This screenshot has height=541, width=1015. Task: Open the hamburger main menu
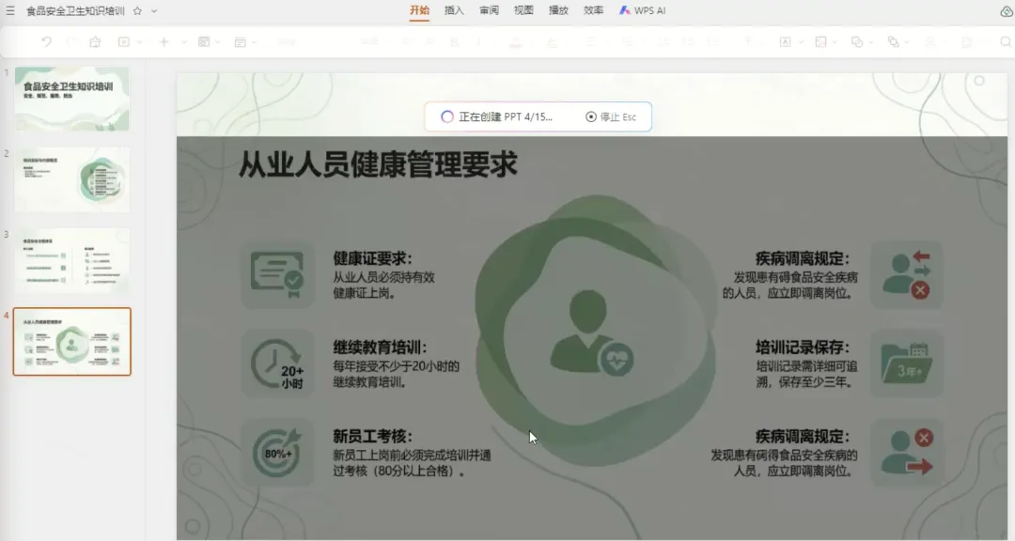(9, 10)
